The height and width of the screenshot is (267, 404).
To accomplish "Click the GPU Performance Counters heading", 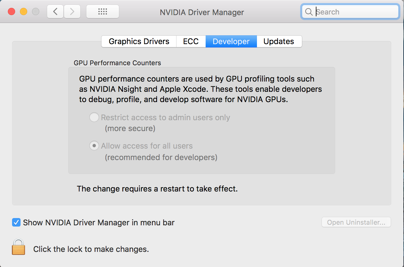I will click(117, 63).
